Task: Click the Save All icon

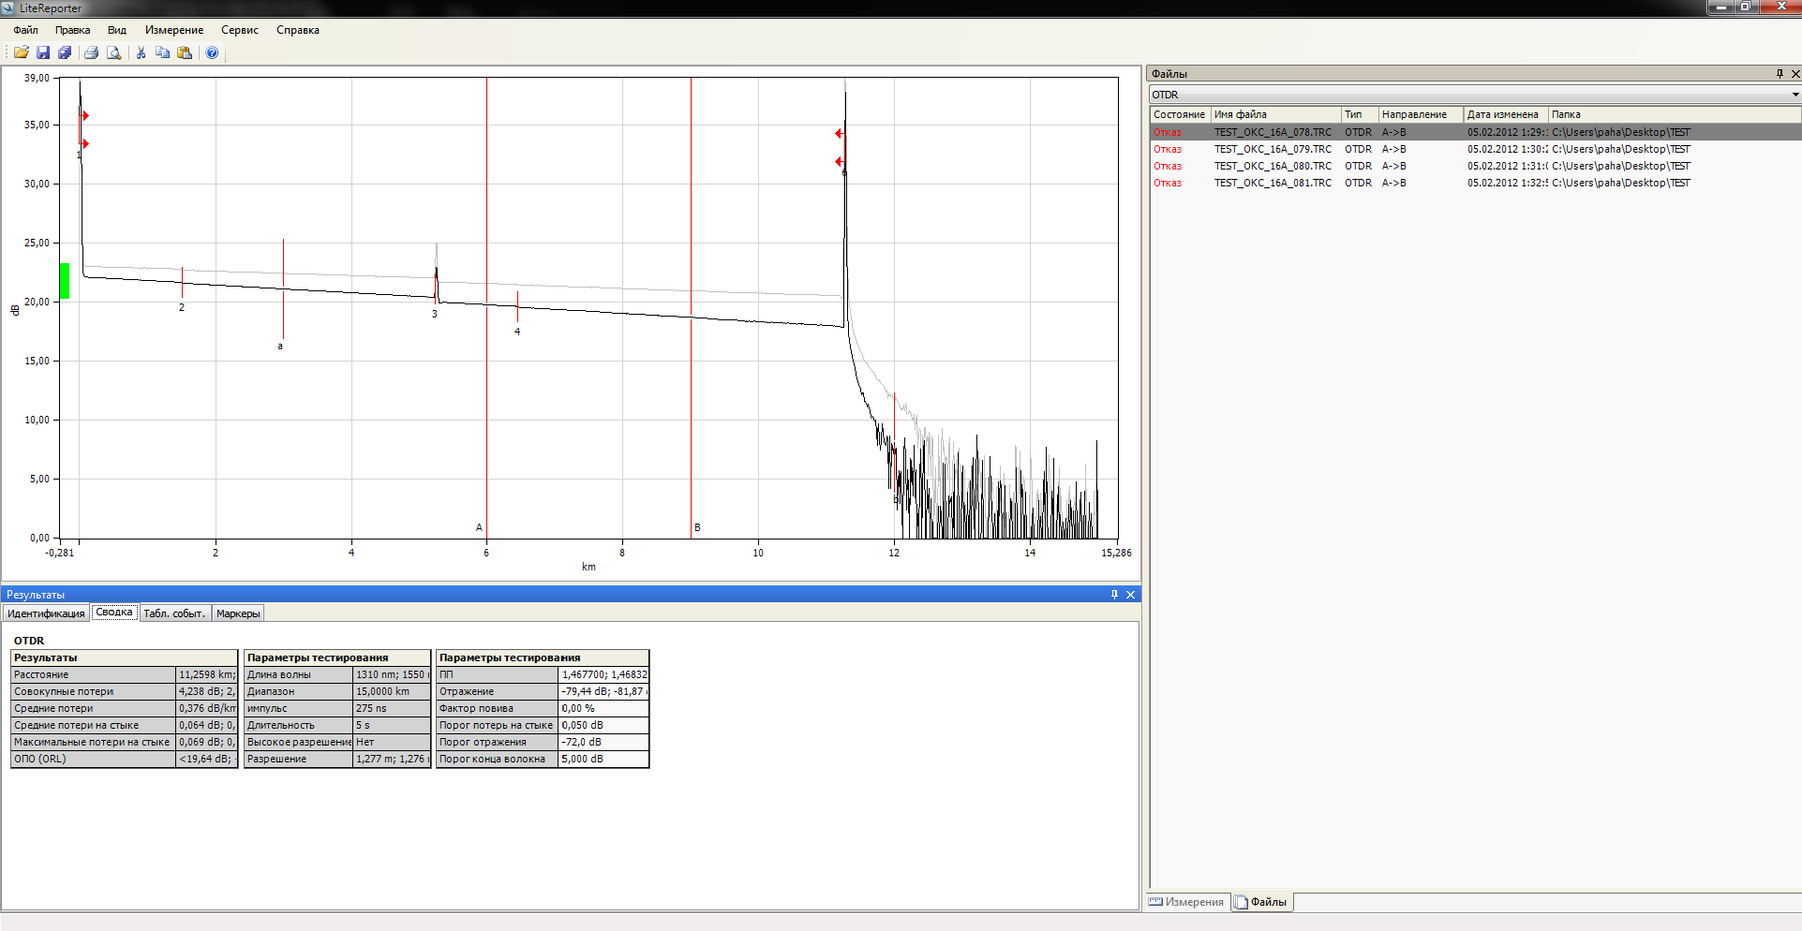Action: (x=65, y=53)
